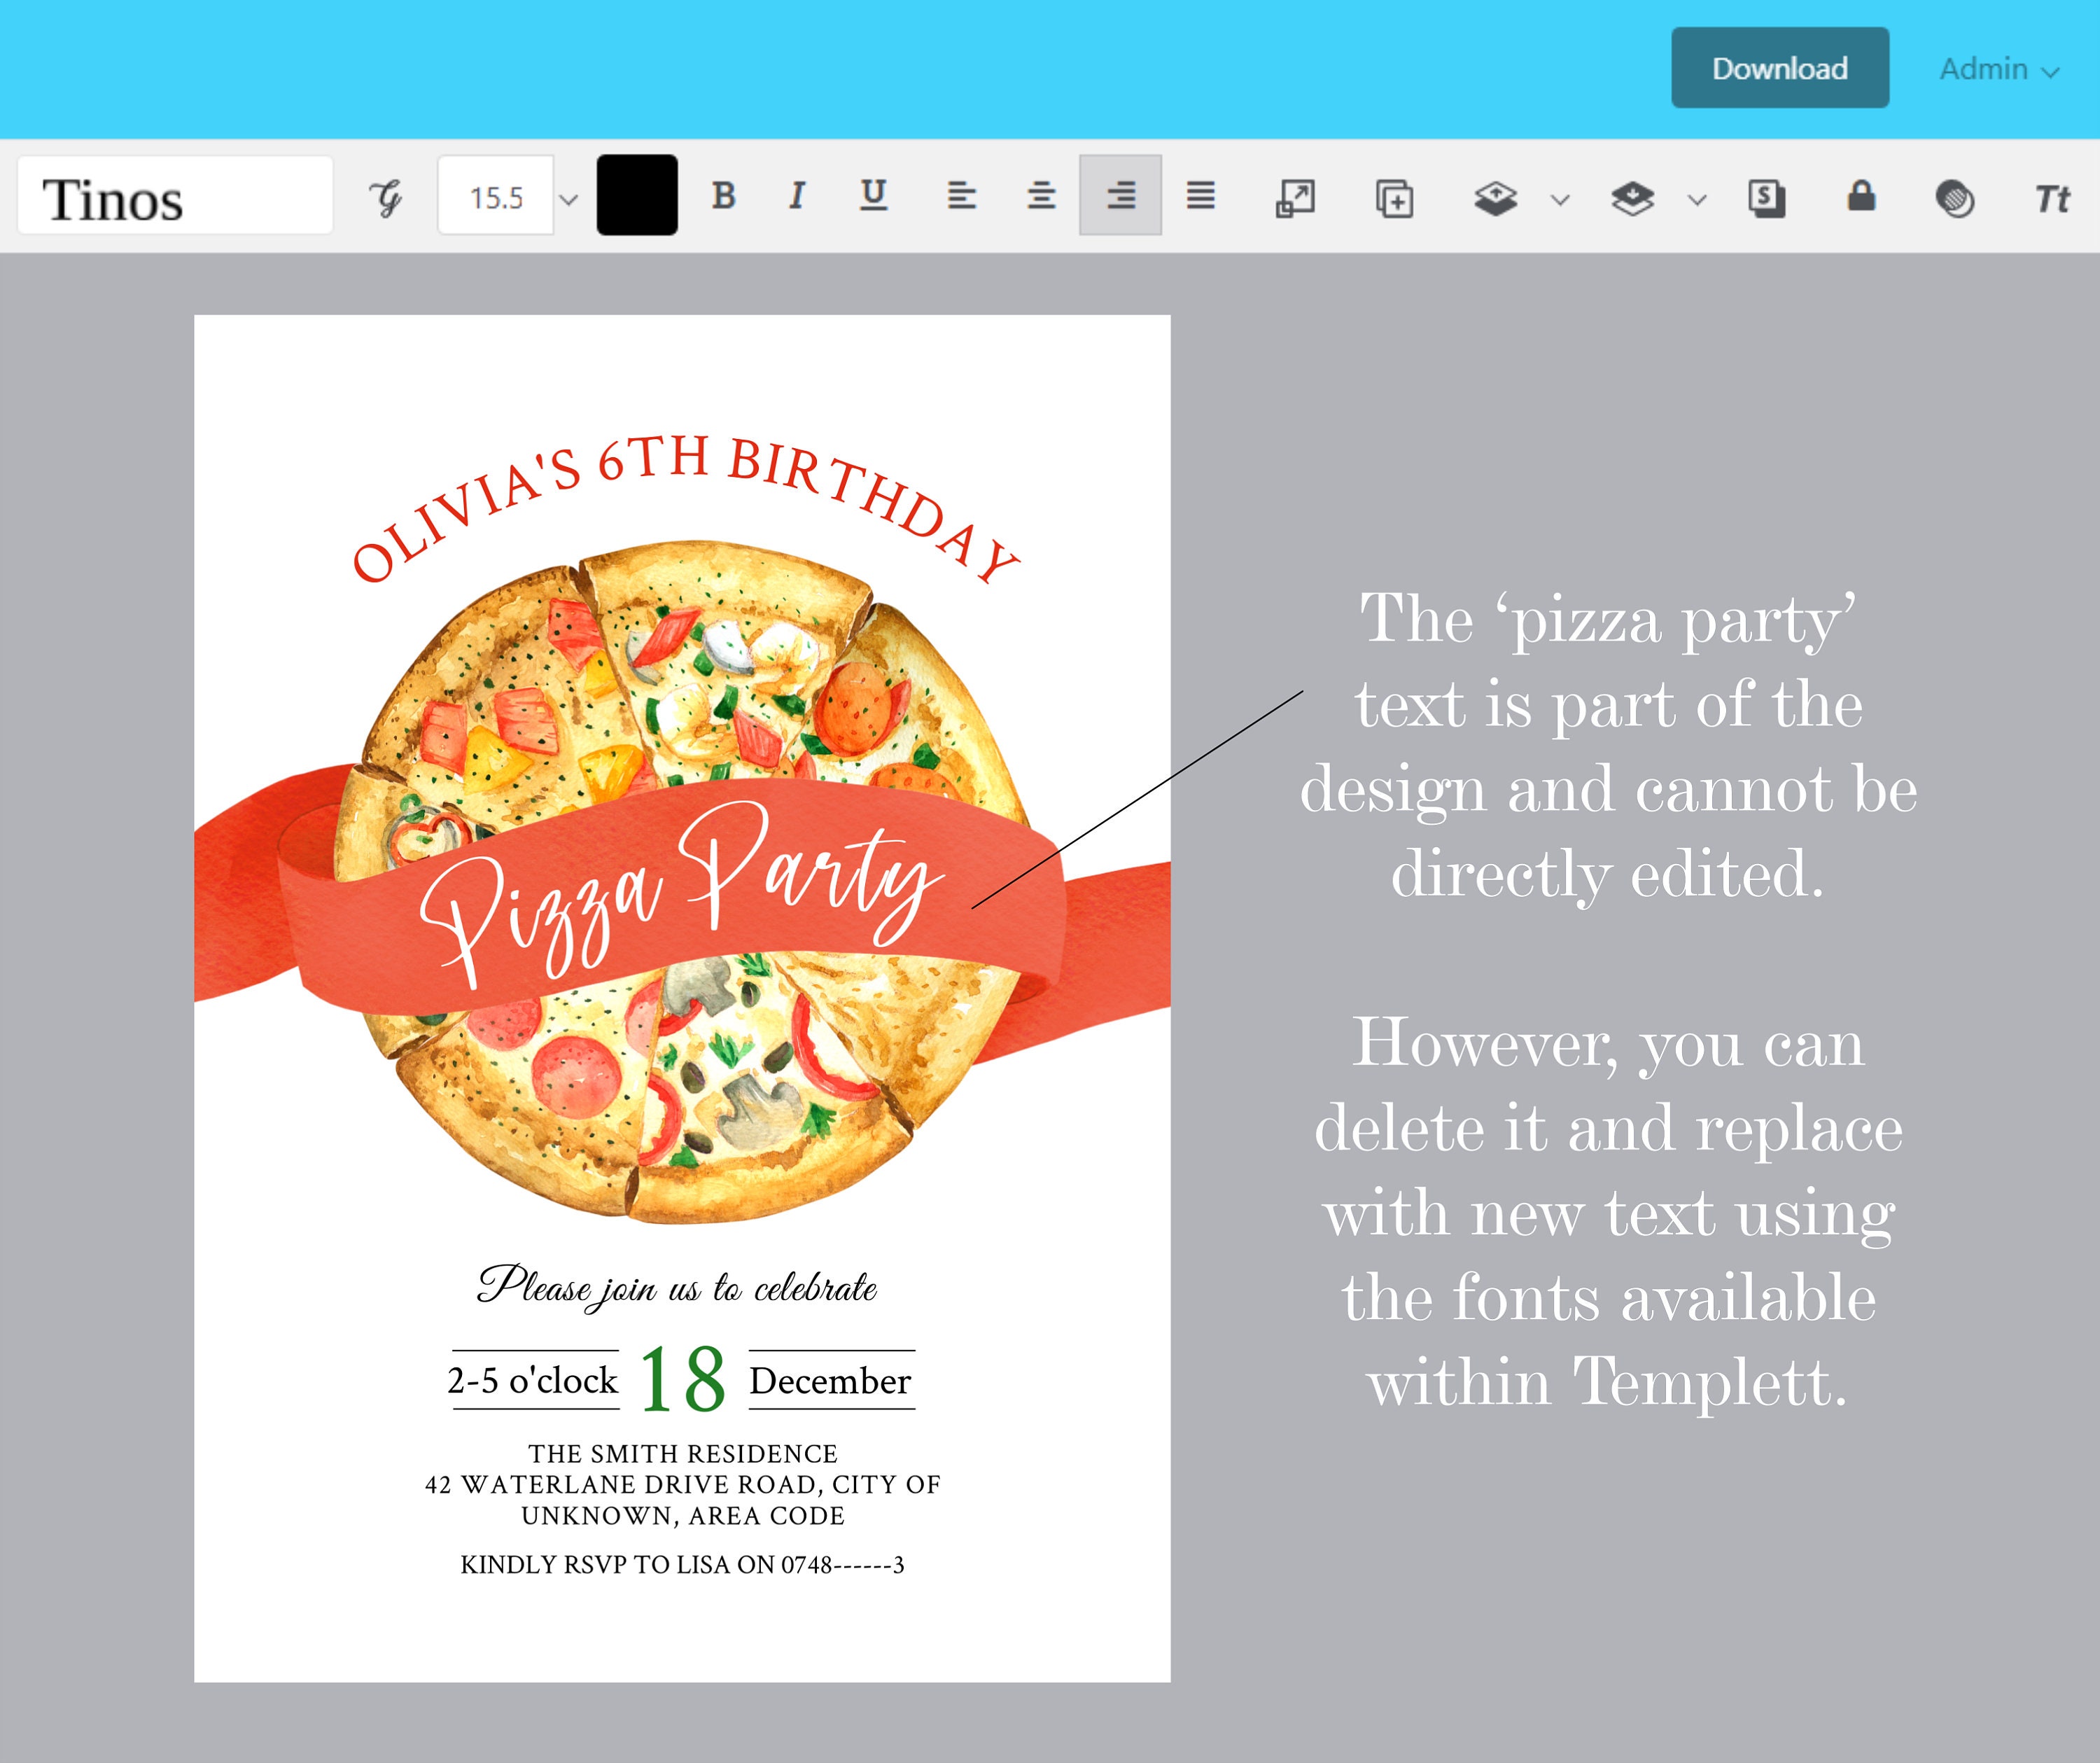This screenshot has height=1763, width=2100.
Task: Underline the selected text
Action: pyautogui.click(x=872, y=196)
